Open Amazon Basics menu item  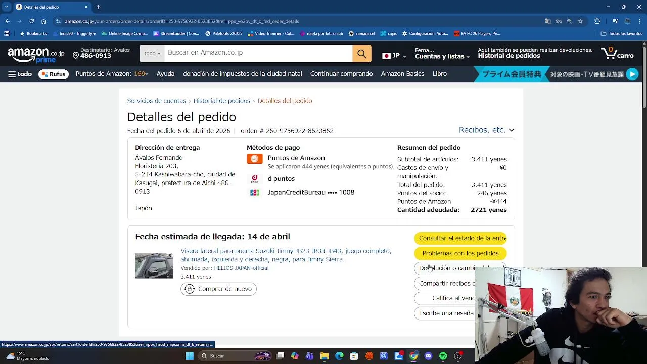point(402,74)
